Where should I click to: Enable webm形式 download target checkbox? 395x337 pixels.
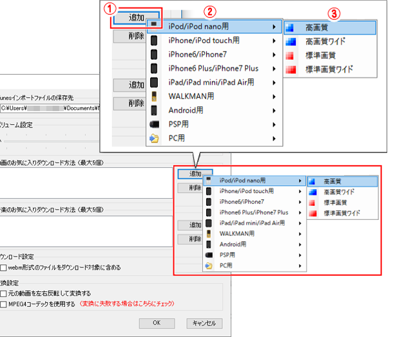click(x=4, y=267)
